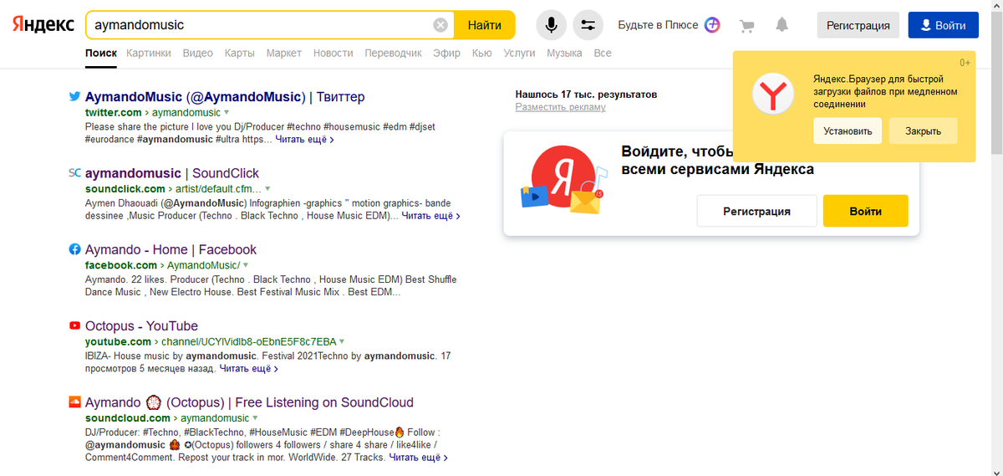Screen dimensions: 1003x476
Task: Switch to Картинки tab
Action: [x=149, y=53]
